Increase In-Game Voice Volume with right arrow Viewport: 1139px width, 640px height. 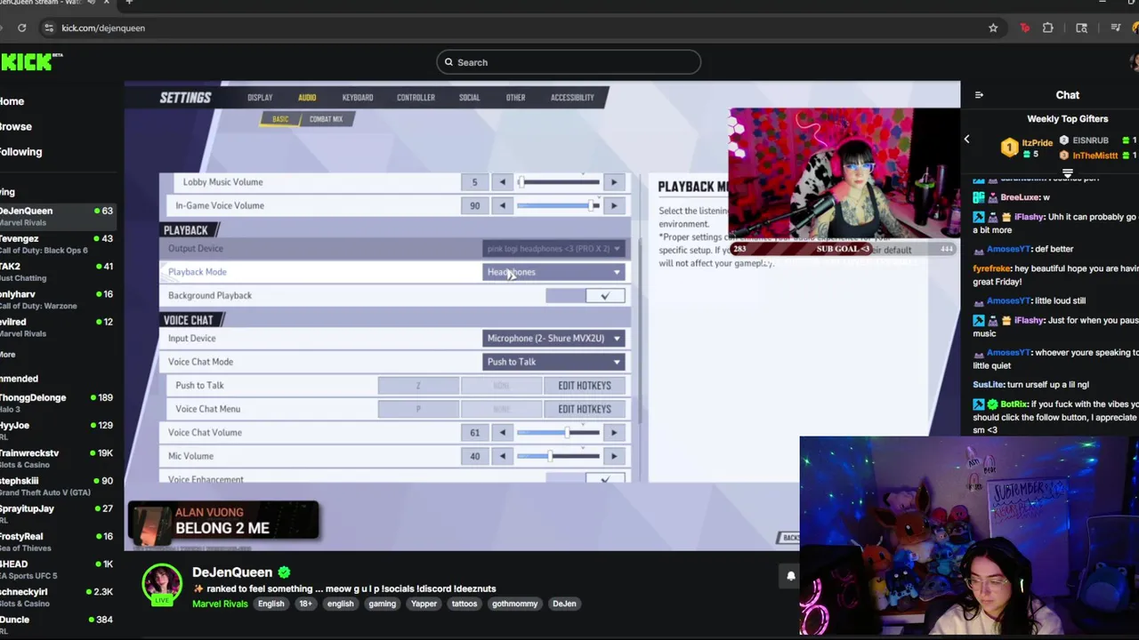coord(614,205)
